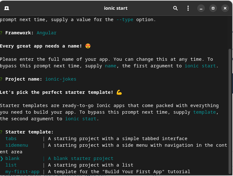Click the teal word name
Image resolution: width=233 pixels, height=176 pixels.
coord(111,66)
